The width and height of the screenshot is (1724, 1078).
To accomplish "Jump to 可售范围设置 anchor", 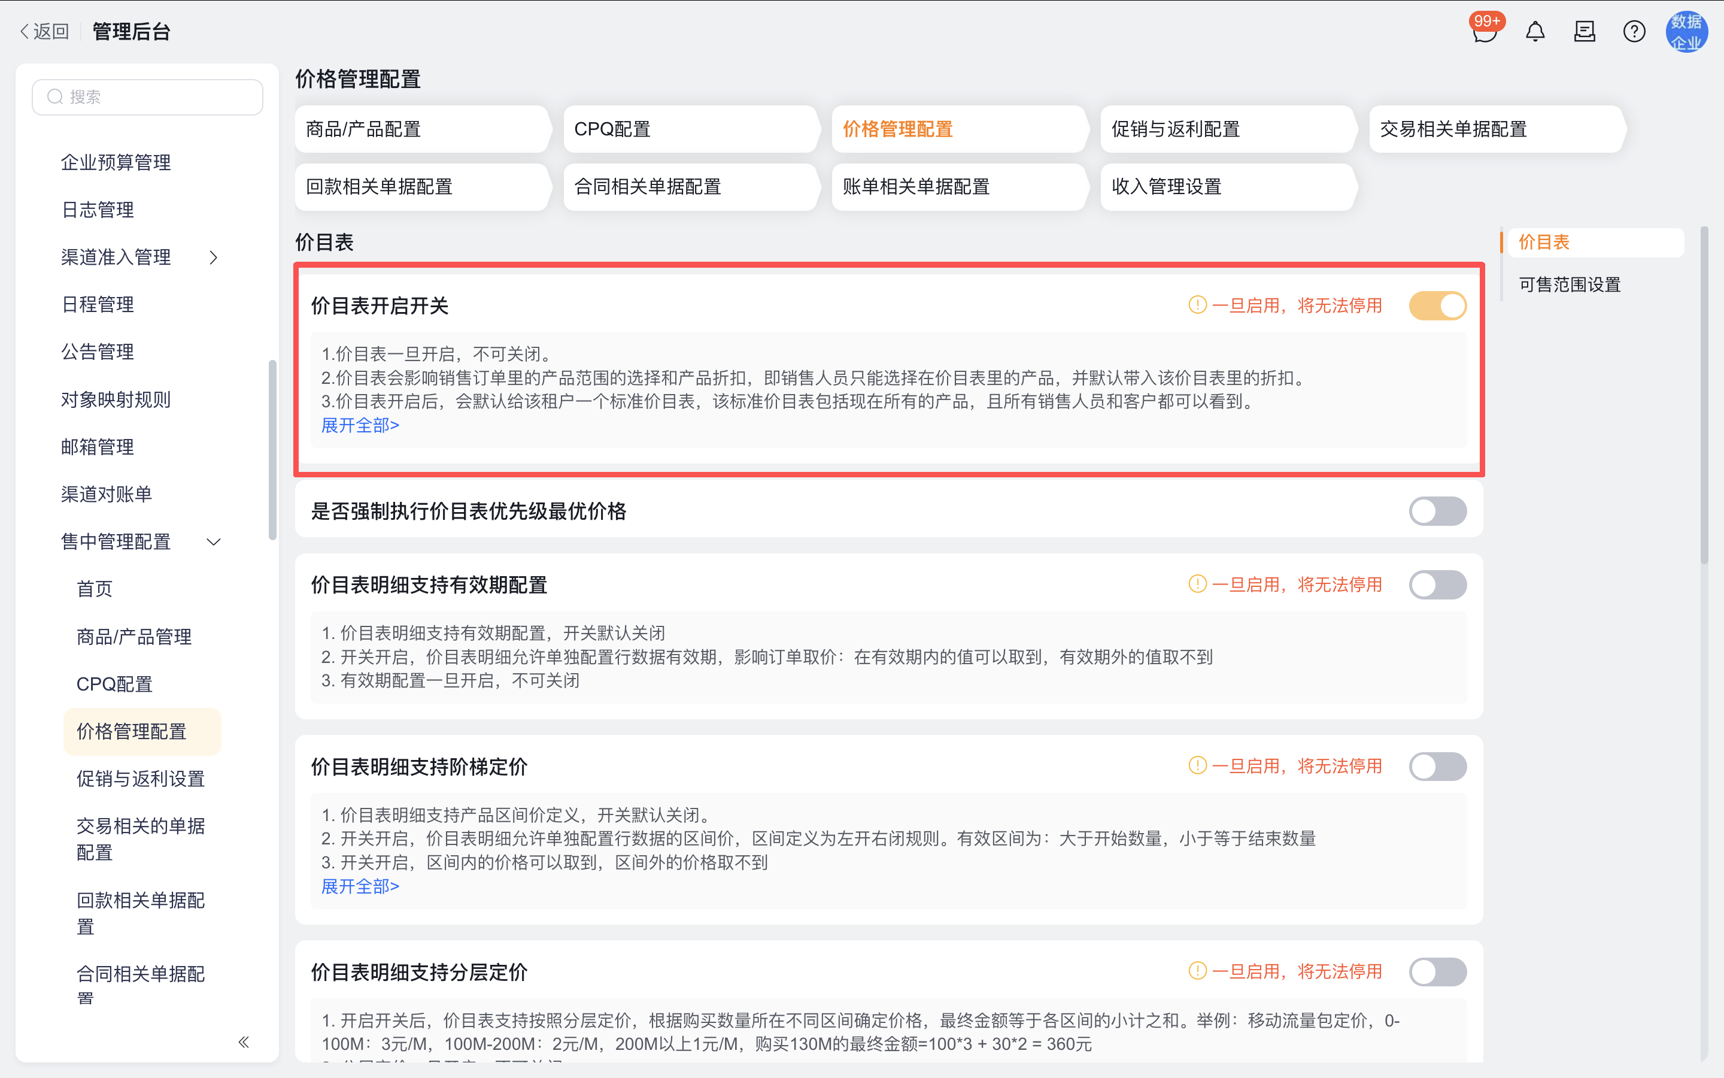I will [1570, 284].
